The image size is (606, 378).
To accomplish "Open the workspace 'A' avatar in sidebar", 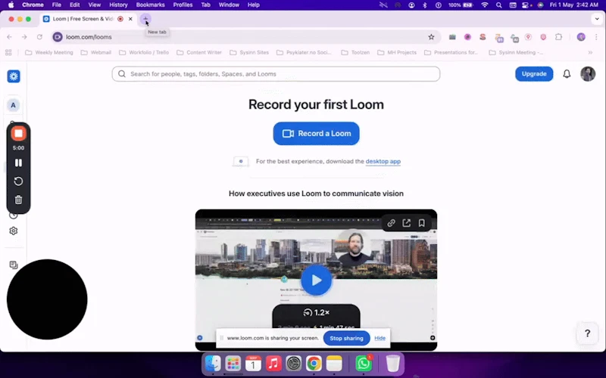I will tap(13, 105).
